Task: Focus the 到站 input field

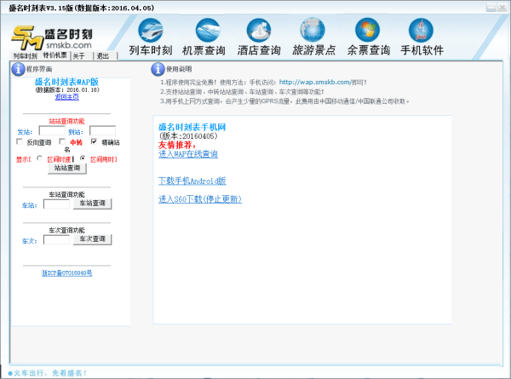Action: click(x=103, y=131)
